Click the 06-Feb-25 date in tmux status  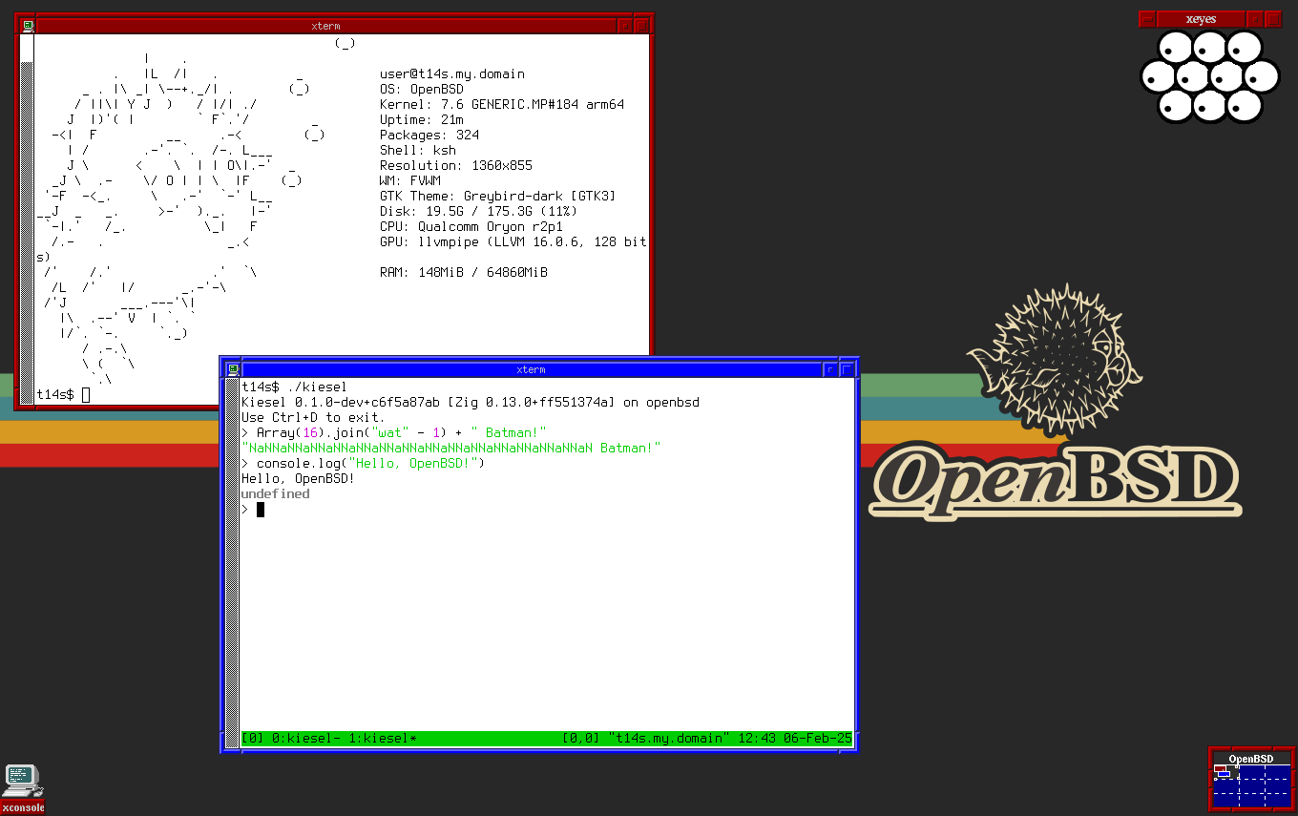click(818, 739)
